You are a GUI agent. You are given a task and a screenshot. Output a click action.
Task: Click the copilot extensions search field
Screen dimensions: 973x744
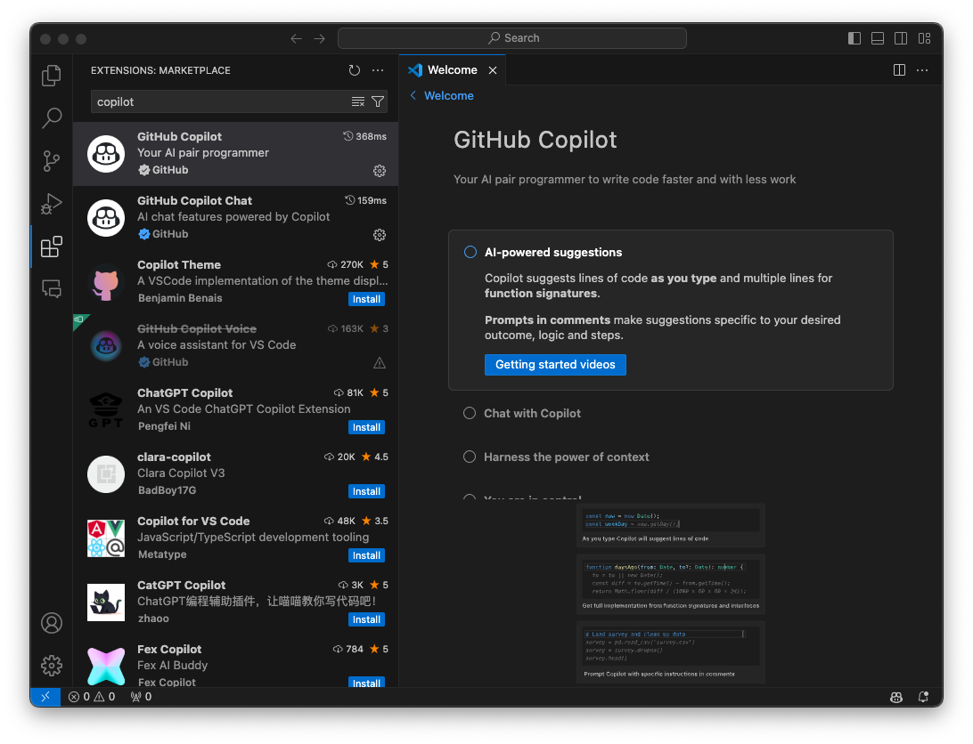coord(218,101)
